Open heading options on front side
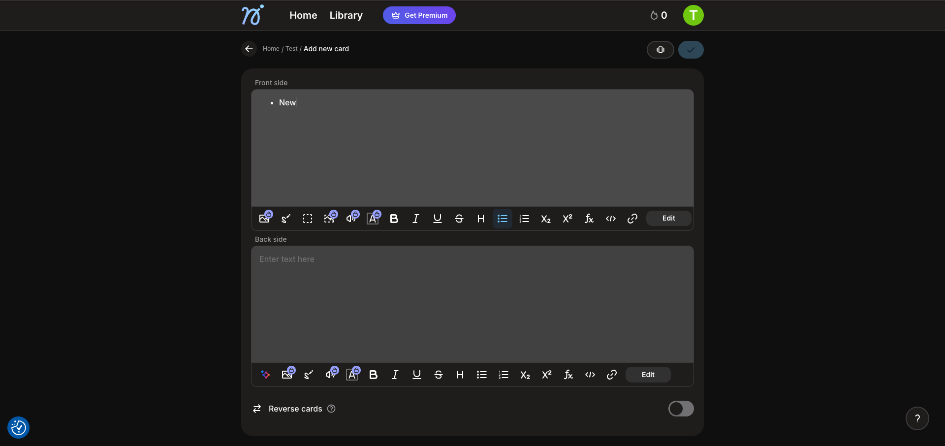This screenshot has width=945, height=446. (480, 219)
